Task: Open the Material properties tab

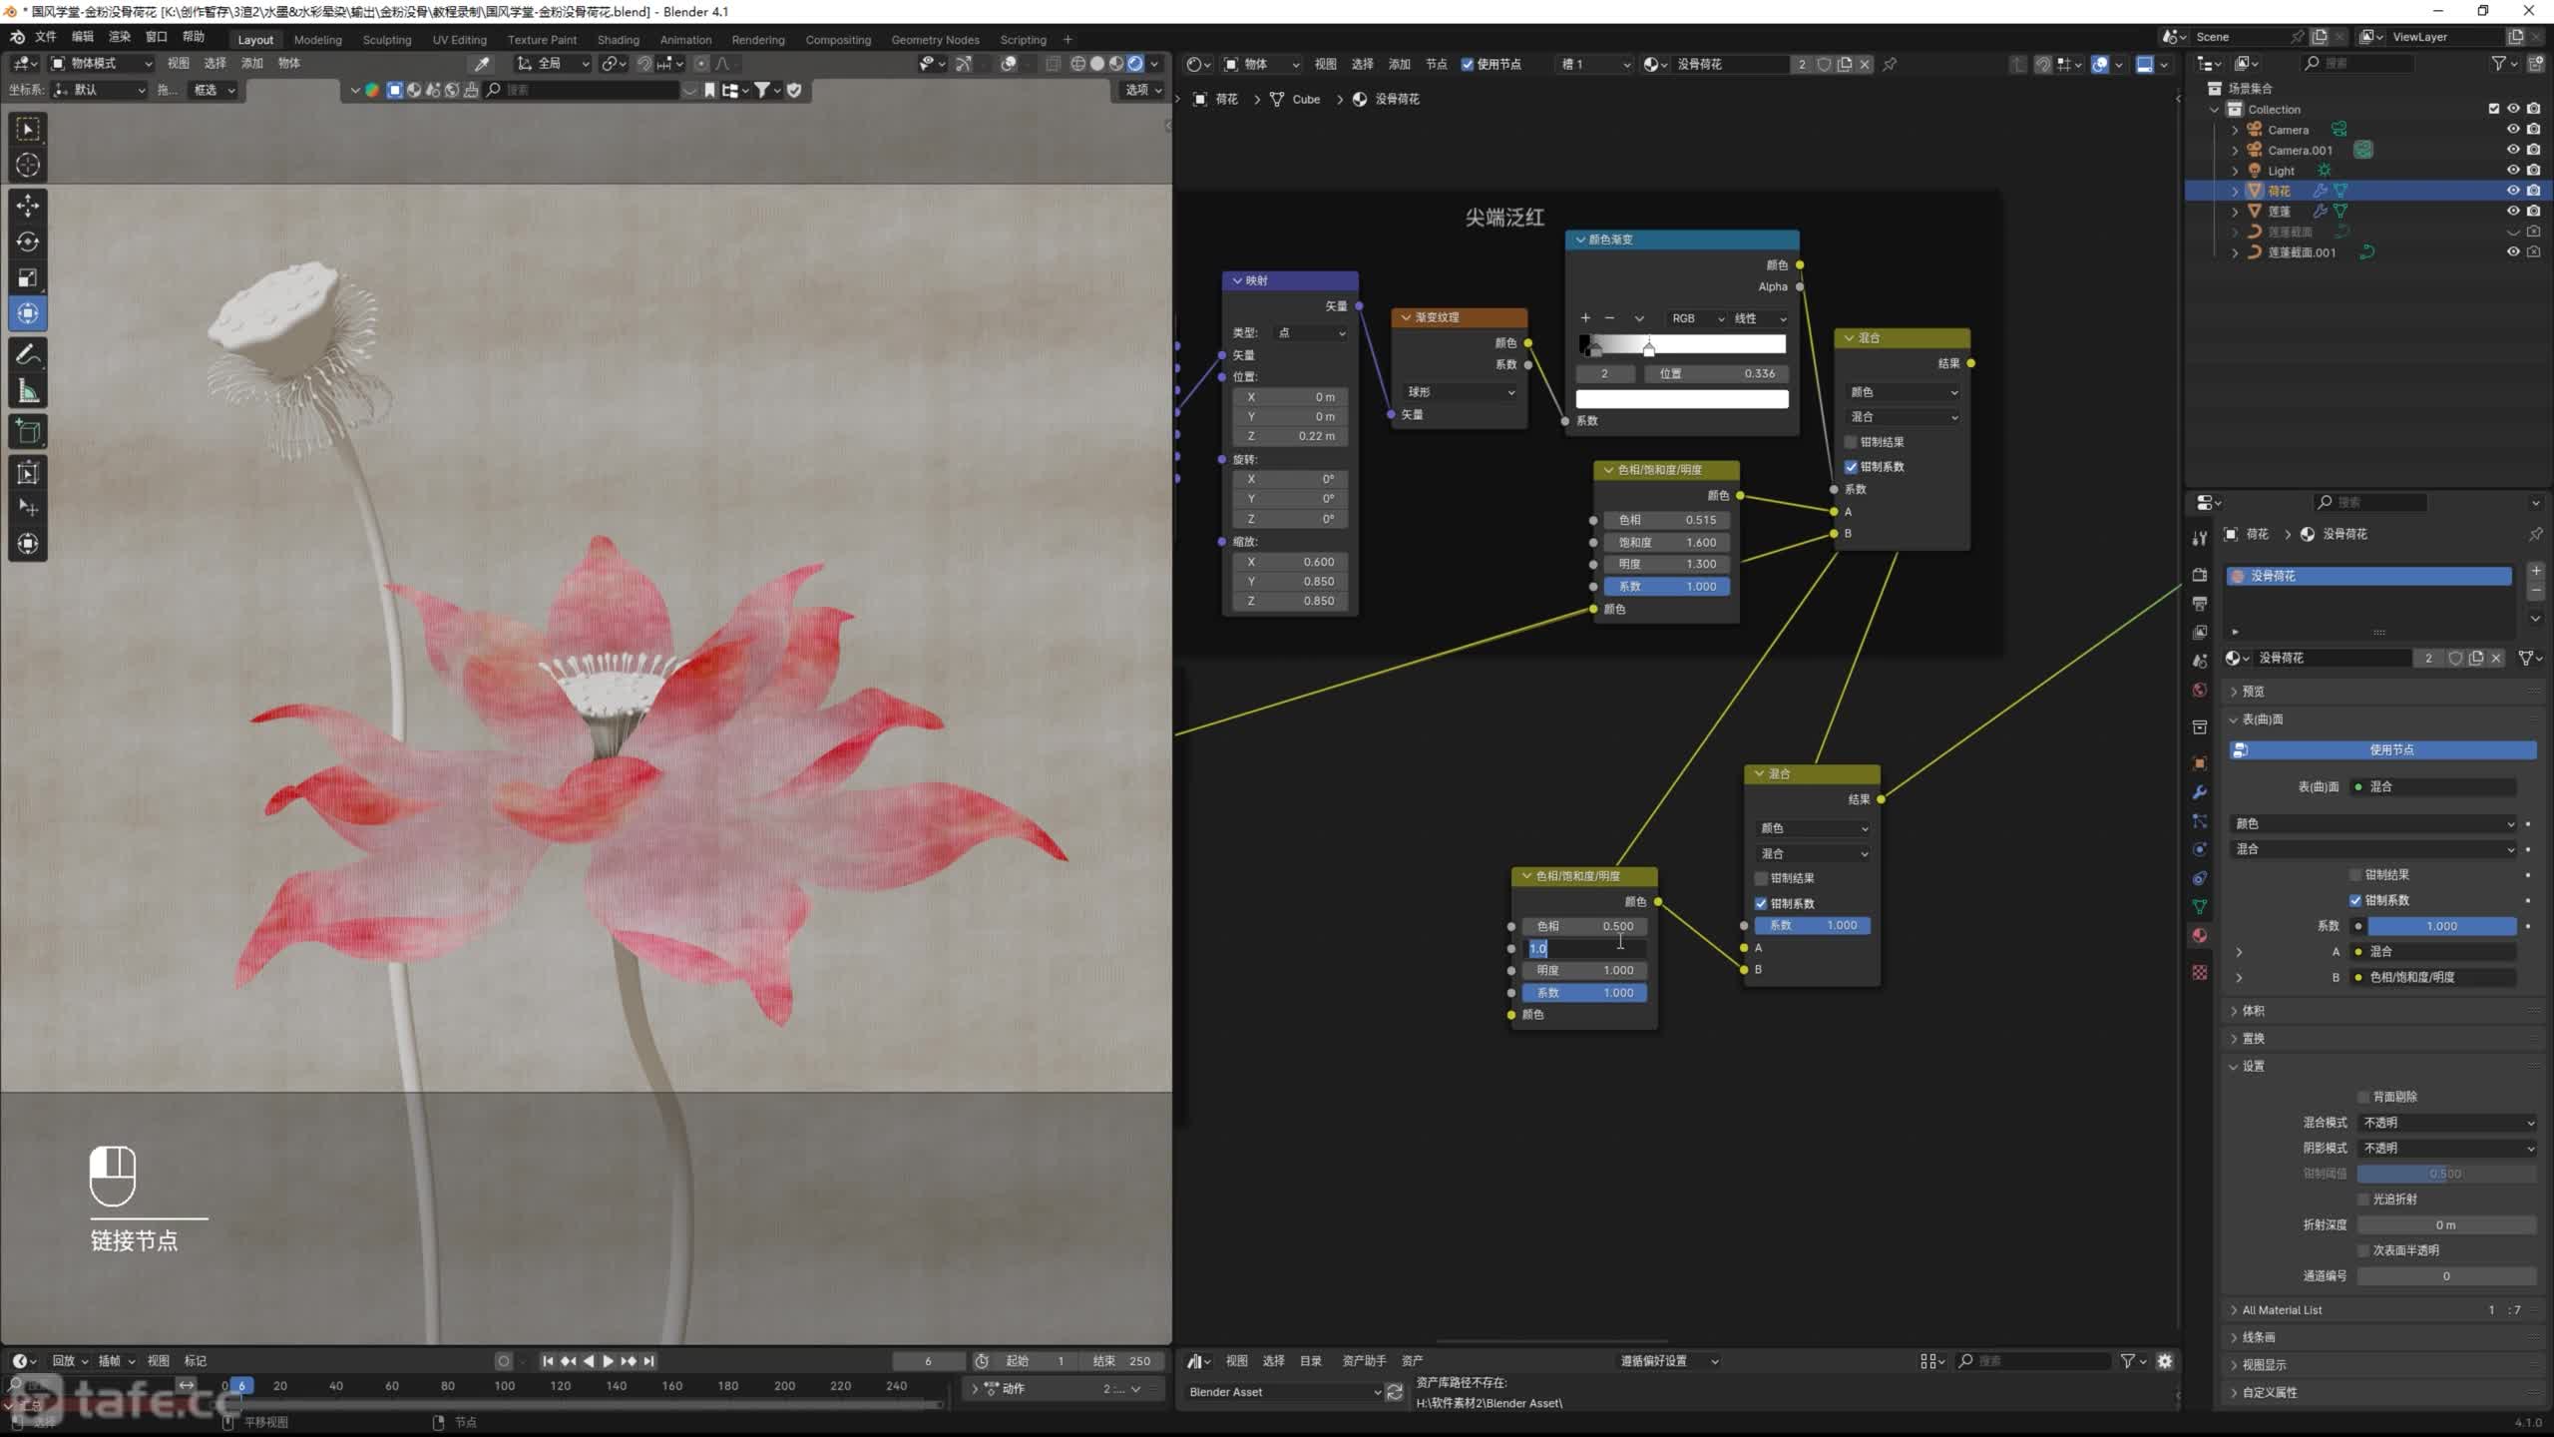Action: 2200,935
